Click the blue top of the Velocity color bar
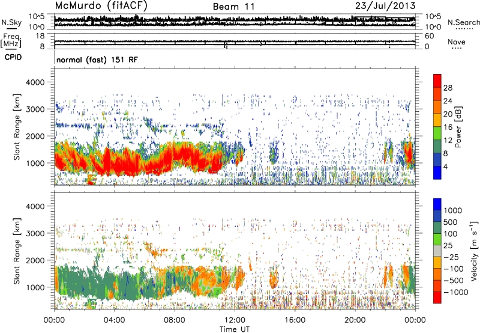480x333 pixels. 437,204
